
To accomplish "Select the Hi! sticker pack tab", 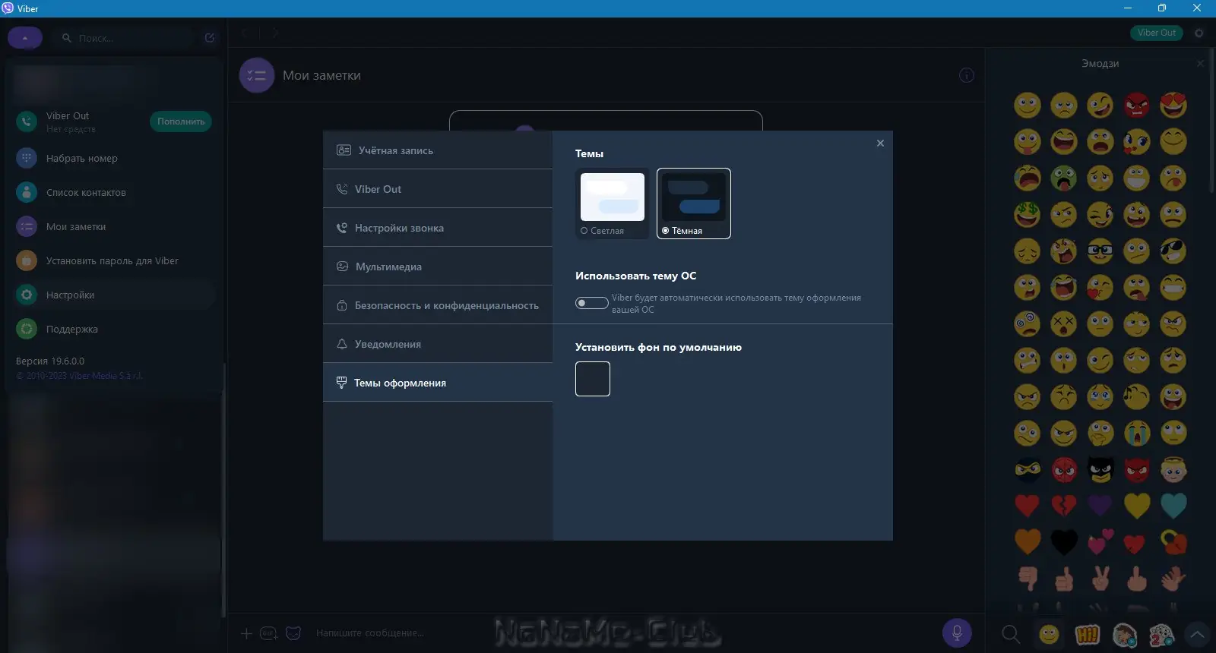I will pyautogui.click(x=1087, y=634).
